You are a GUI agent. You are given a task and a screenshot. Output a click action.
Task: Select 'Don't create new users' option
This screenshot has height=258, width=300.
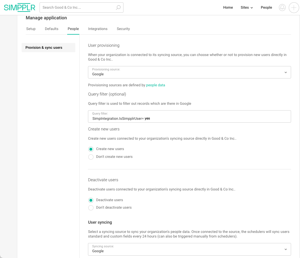click(x=91, y=157)
